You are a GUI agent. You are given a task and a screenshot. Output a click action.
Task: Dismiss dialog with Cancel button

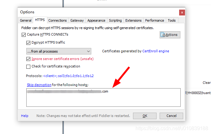pyautogui.click(x=171, y=116)
